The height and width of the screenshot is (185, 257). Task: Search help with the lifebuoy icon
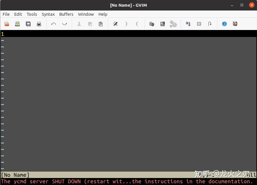click(235, 24)
